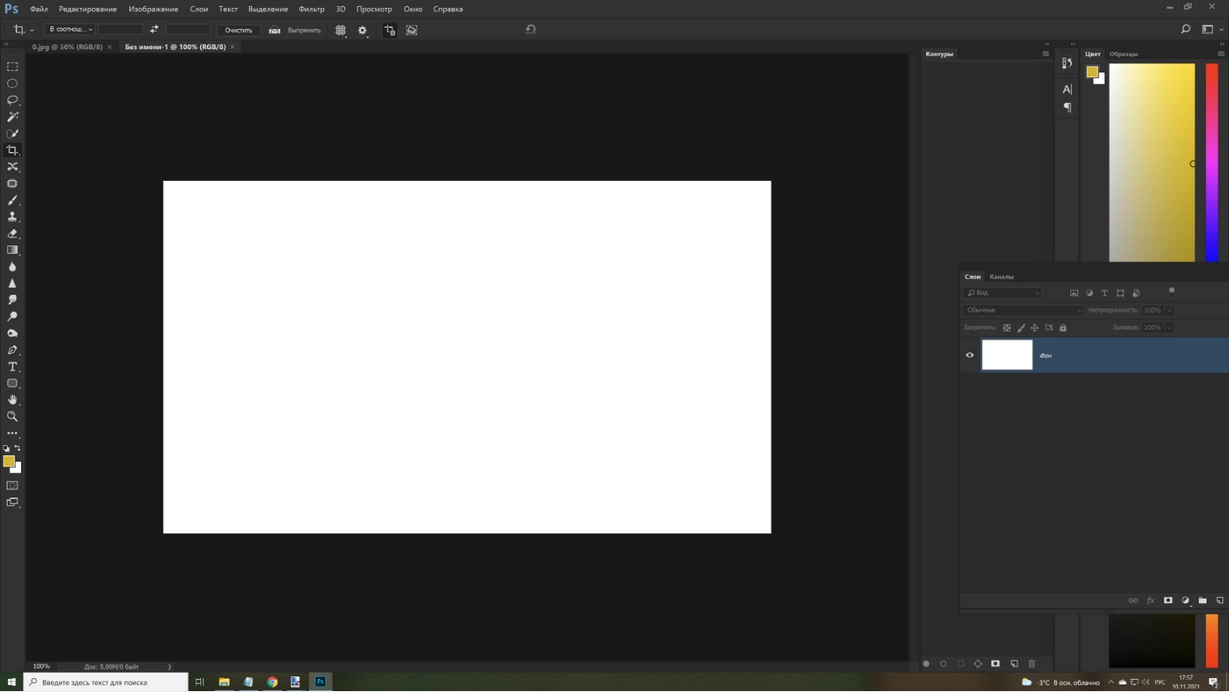Toggle the content-aware crop option

coord(412,30)
